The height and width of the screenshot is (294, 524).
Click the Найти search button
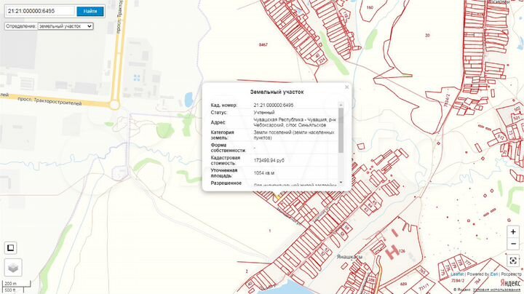[x=90, y=11]
